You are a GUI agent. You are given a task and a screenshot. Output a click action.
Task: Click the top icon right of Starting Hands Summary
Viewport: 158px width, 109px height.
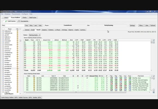click(x=154, y=40)
